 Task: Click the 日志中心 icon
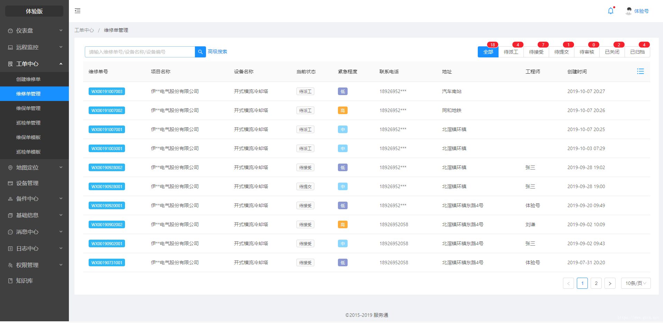pos(10,249)
